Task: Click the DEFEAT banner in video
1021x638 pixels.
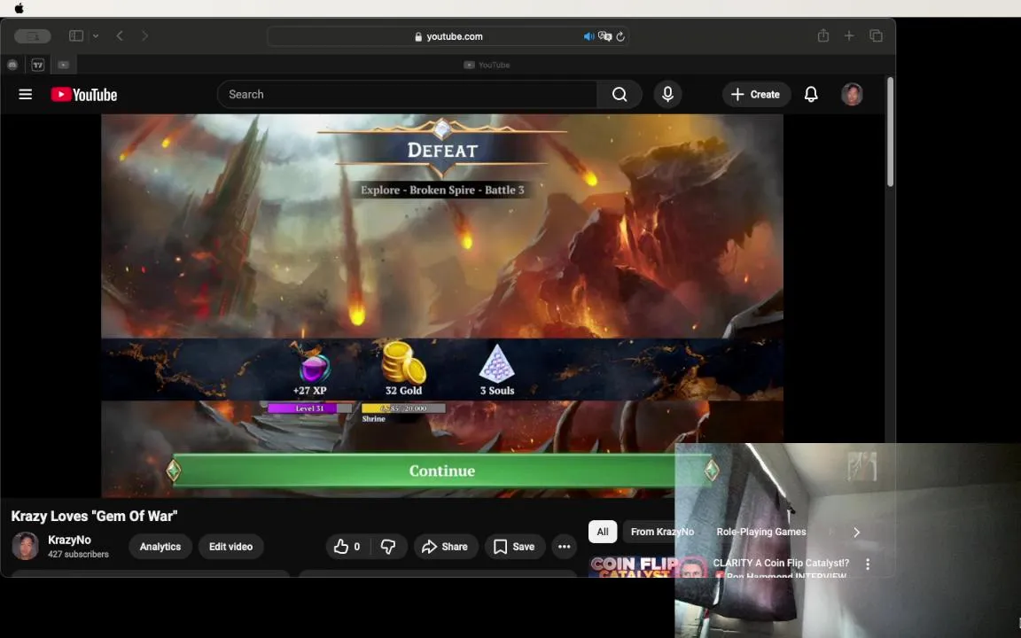Action: tap(442, 150)
